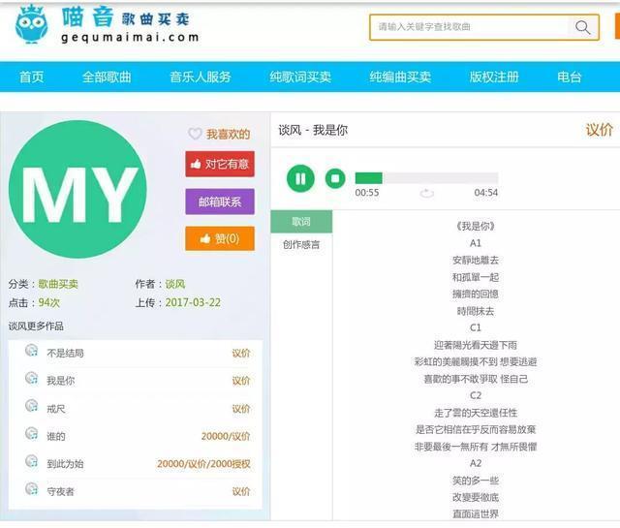Image resolution: width=620 pixels, height=528 pixels.
Task: Click the 谈风 - 我是你 song title
Action: [313, 130]
